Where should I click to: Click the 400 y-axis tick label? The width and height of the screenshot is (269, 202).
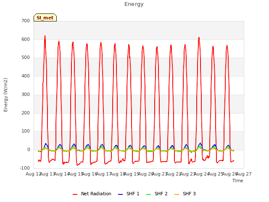pyautogui.click(x=26, y=76)
